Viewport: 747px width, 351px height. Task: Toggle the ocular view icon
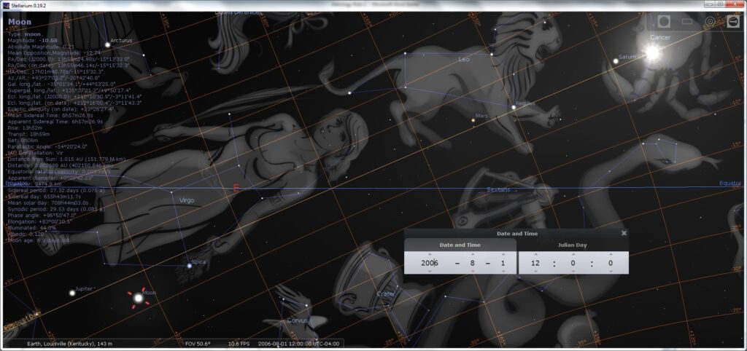coord(664,21)
